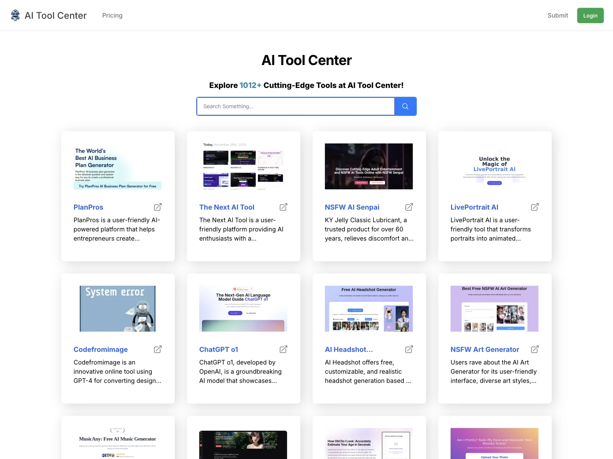Open LivePortrait AI external link icon
Viewport: 613px width, 459px height.
pos(535,207)
